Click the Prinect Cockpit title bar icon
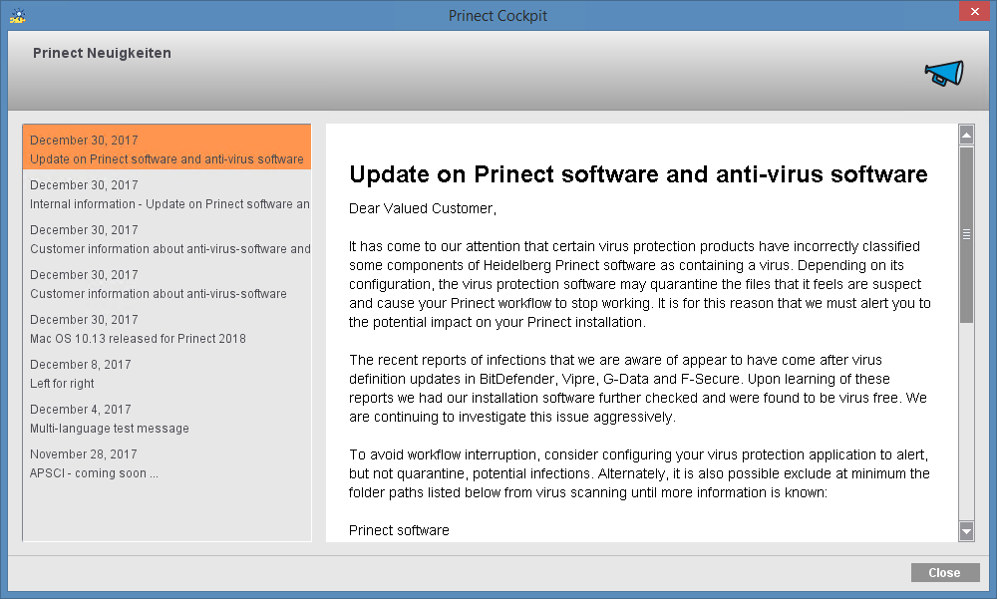 point(17,15)
